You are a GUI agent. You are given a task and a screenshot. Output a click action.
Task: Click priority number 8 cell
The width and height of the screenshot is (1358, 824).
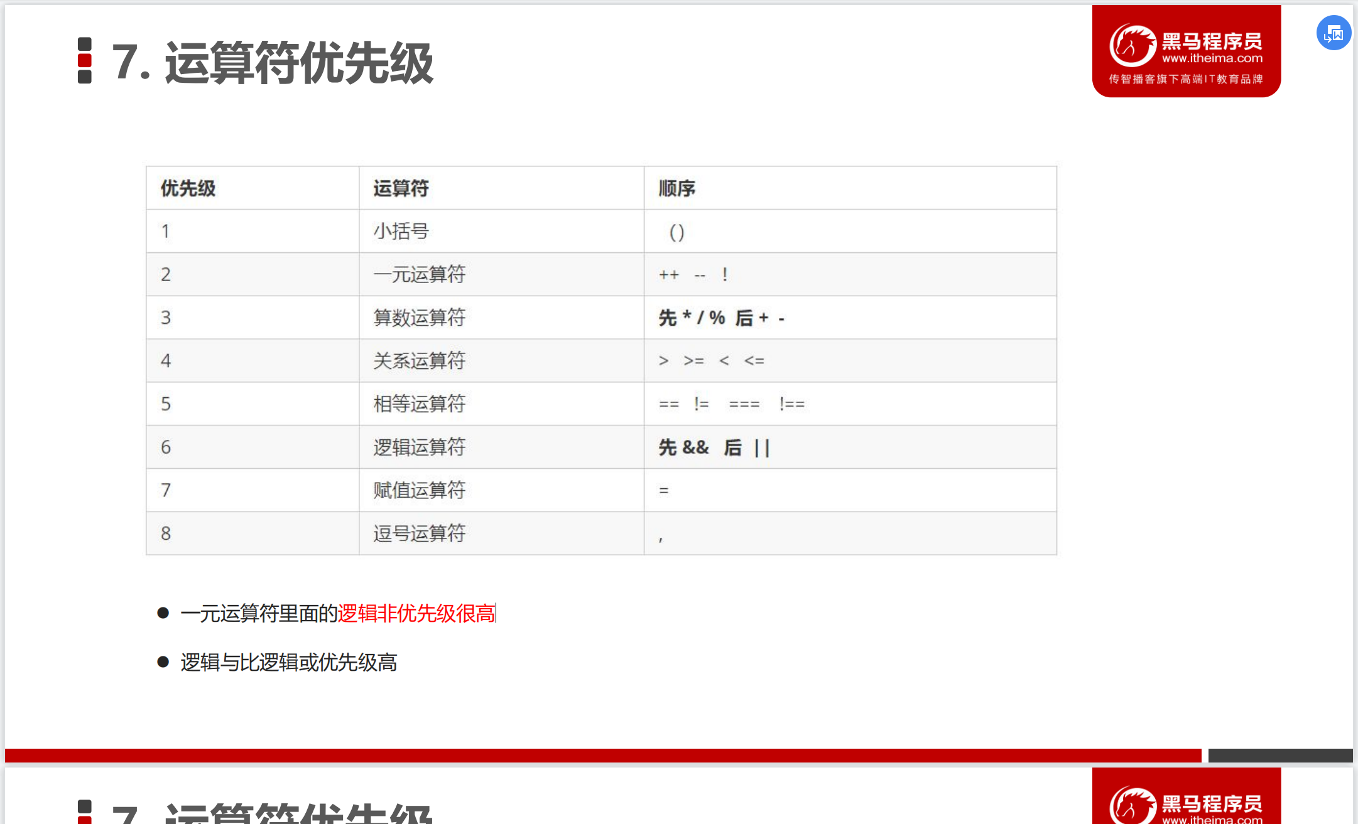(x=253, y=533)
